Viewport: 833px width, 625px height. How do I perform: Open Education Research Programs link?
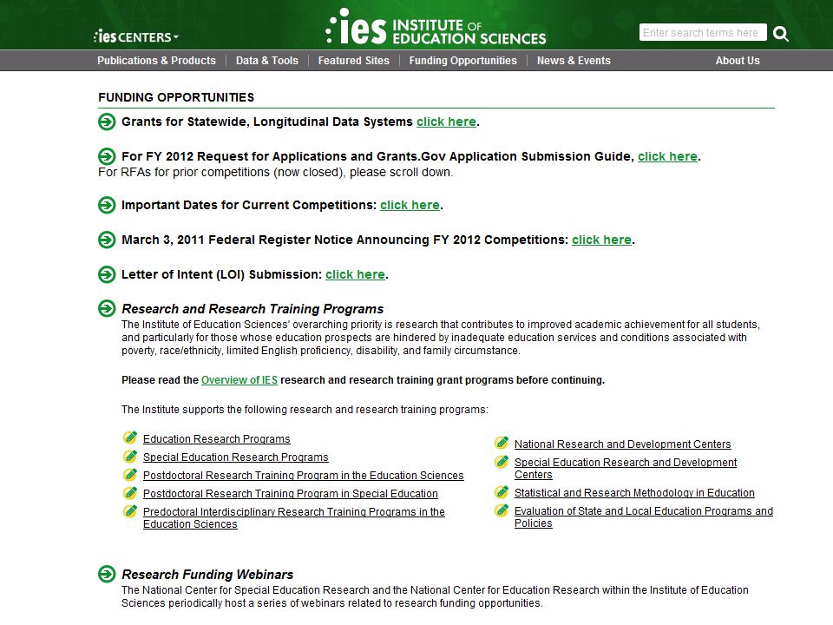(x=217, y=439)
